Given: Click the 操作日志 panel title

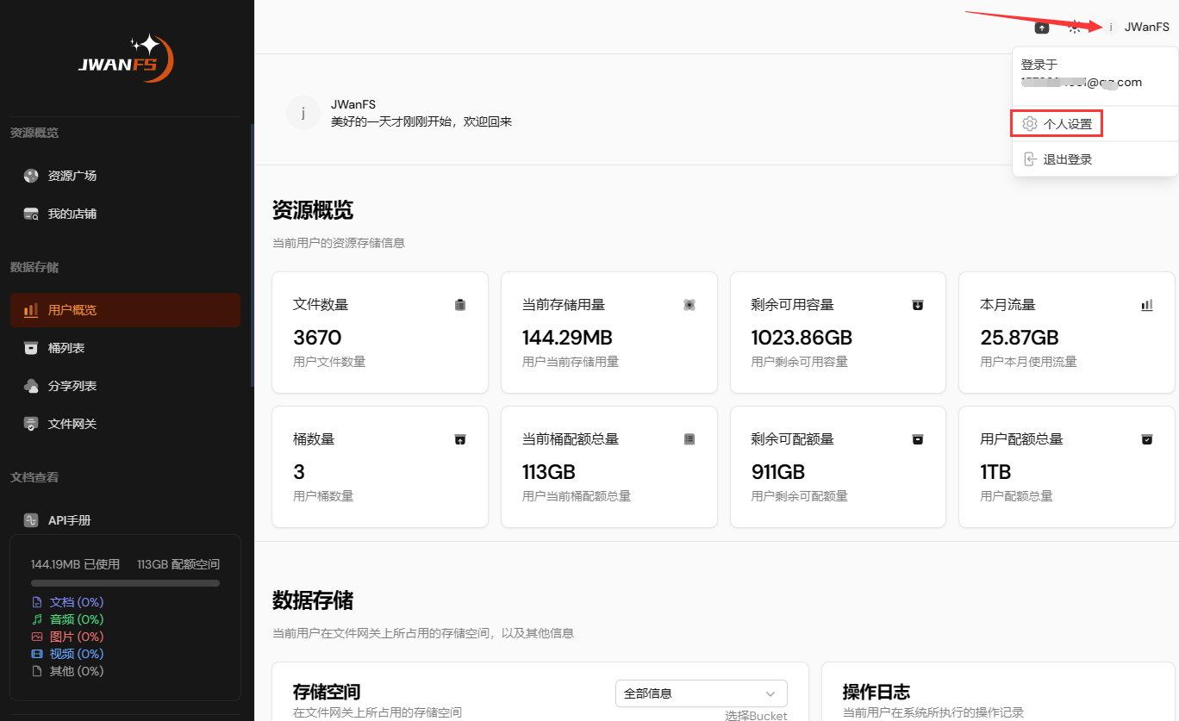Looking at the screenshot, I should 876,692.
